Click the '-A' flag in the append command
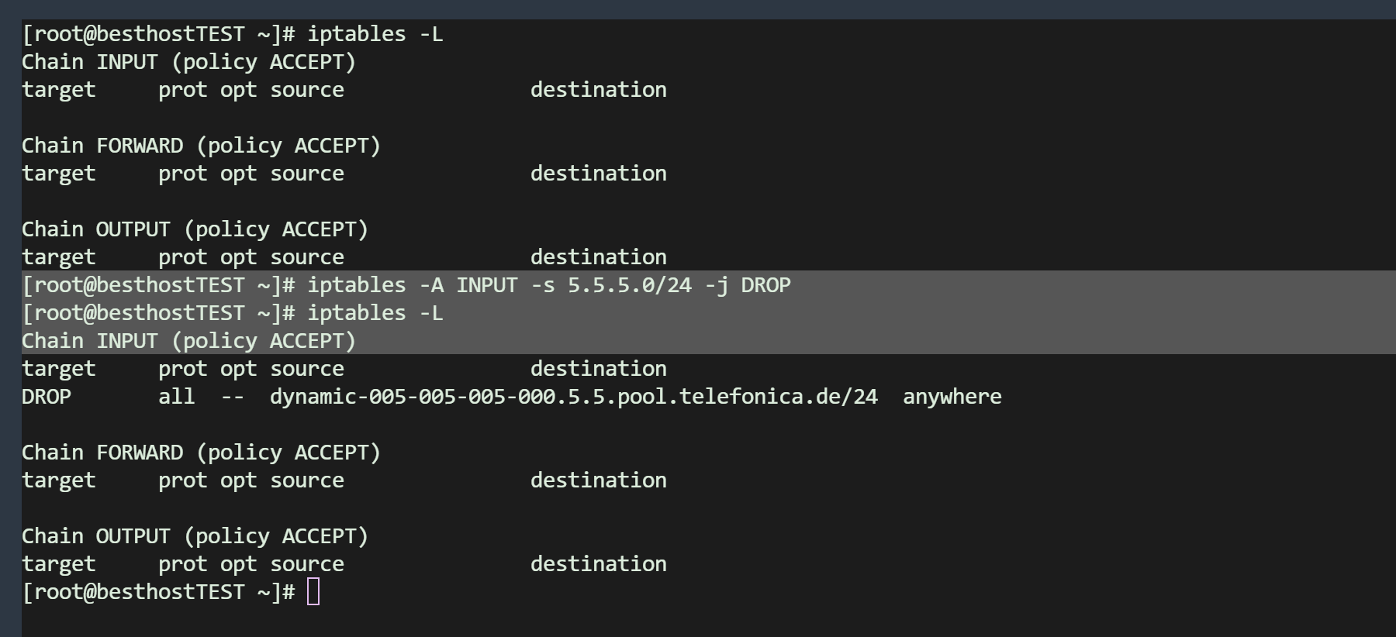The width and height of the screenshot is (1396, 637). (x=431, y=285)
